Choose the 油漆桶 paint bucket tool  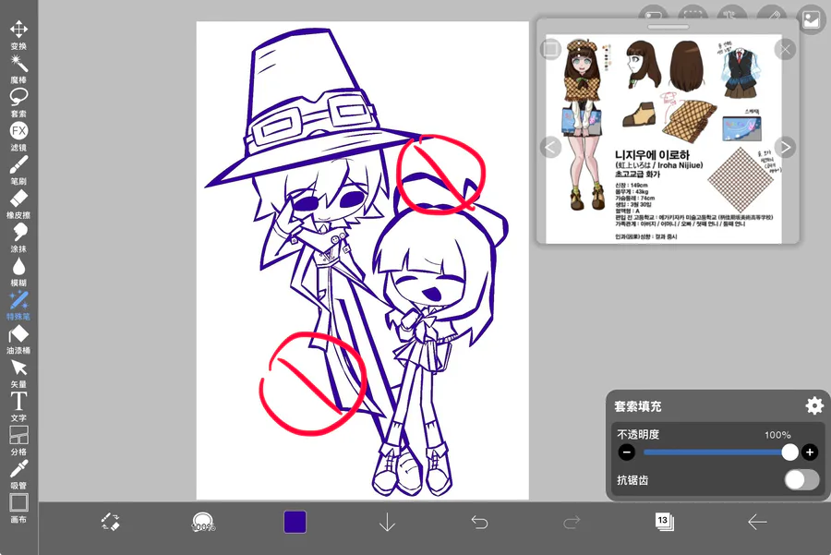point(18,339)
